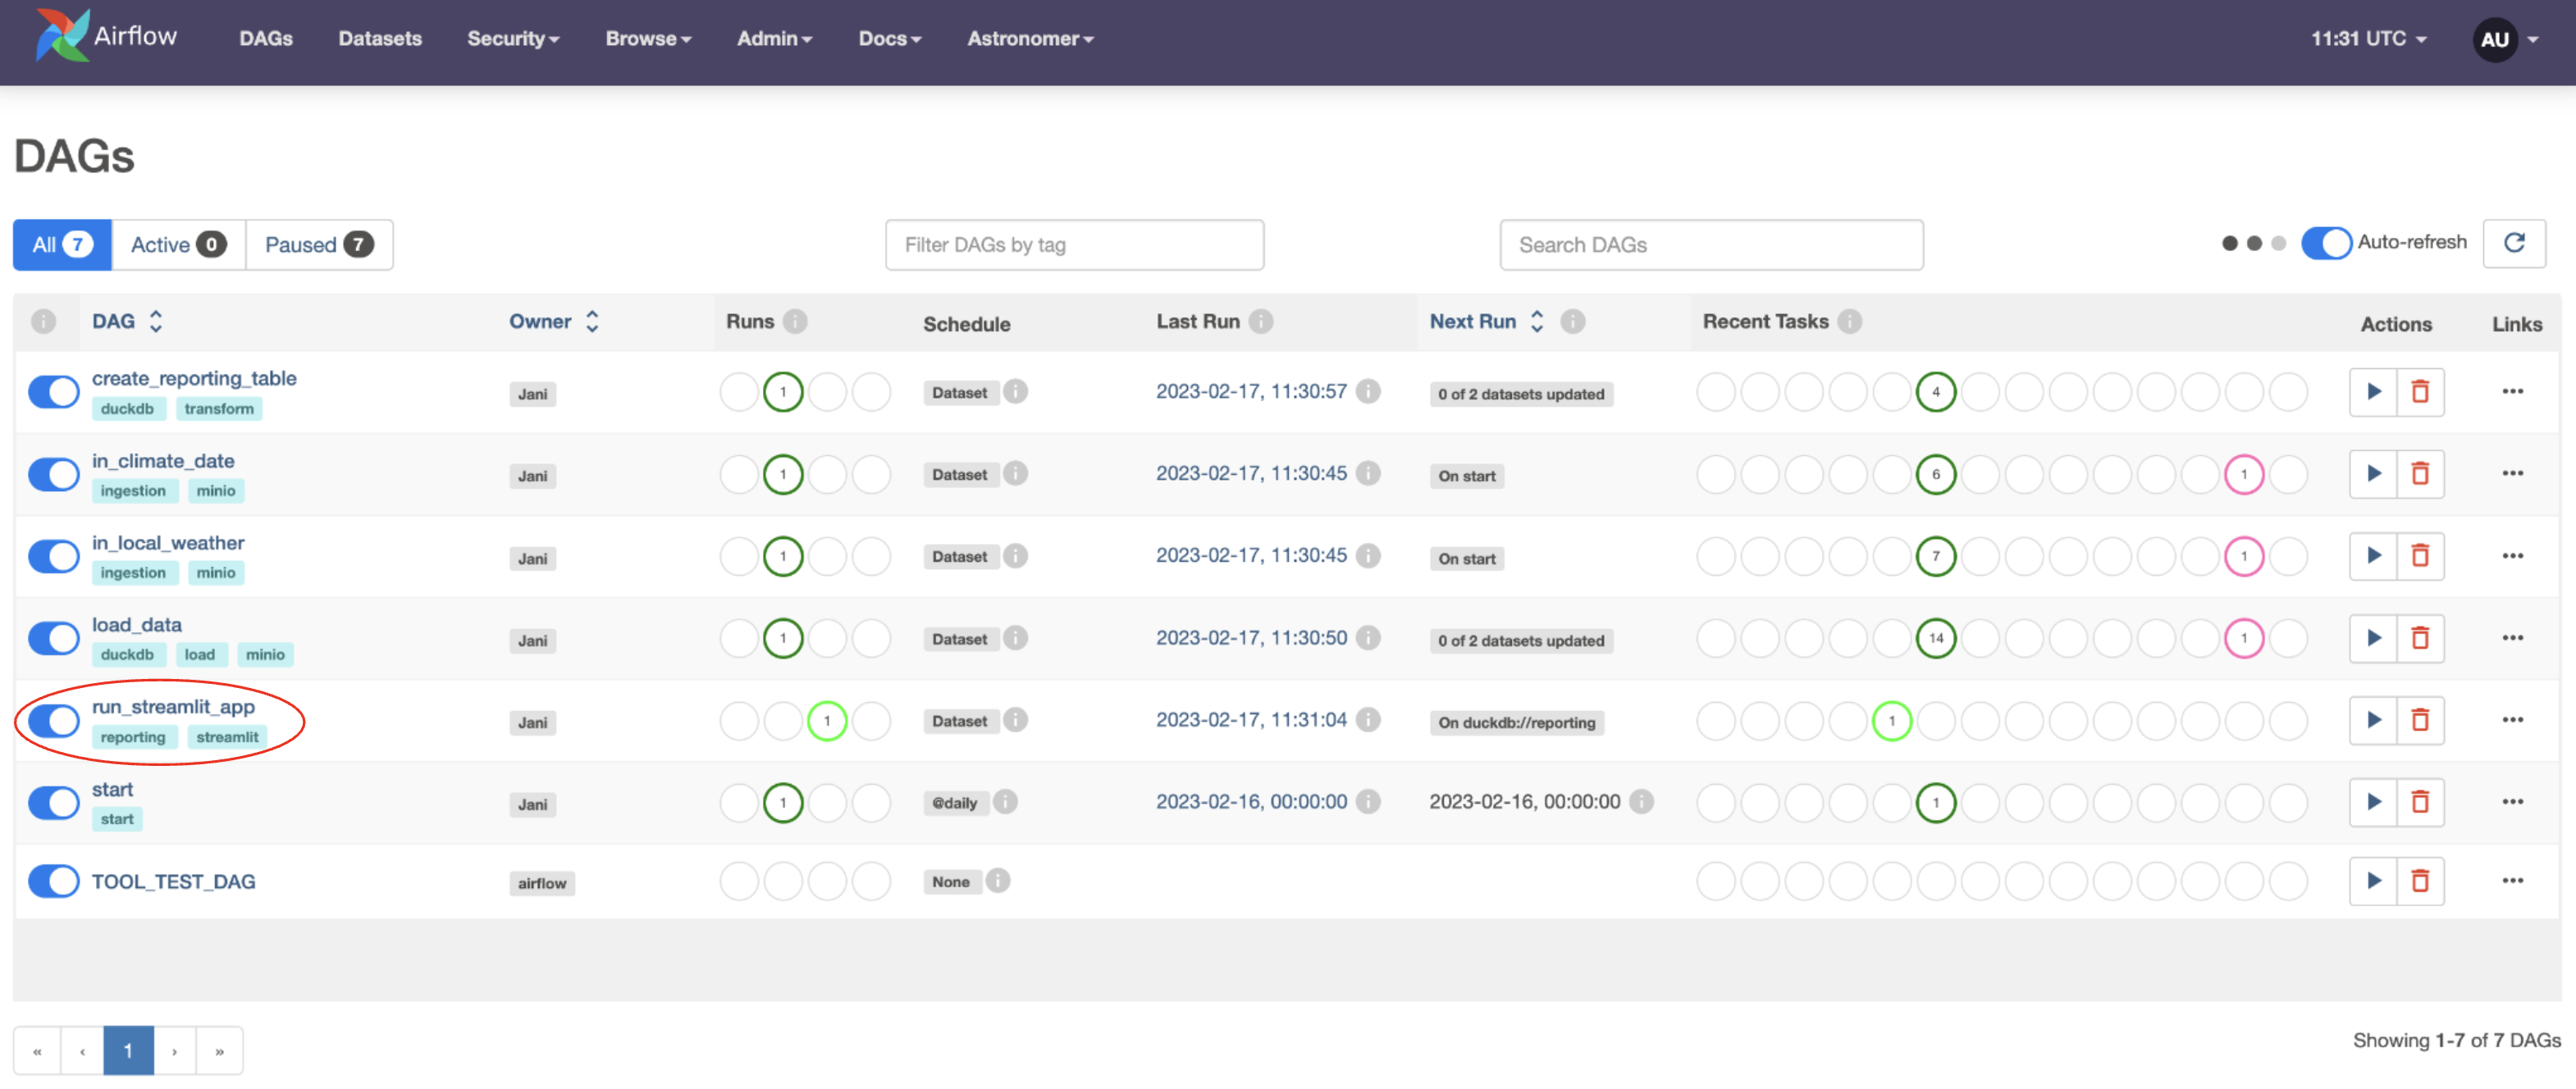The height and width of the screenshot is (1089, 2576).
Task: Toggle the Auto-refresh switch
Action: (2325, 243)
